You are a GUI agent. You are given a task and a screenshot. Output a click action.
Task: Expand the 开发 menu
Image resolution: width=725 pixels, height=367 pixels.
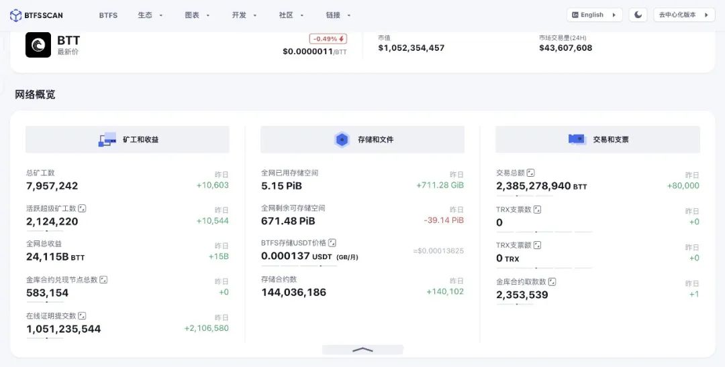[x=244, y=15]
